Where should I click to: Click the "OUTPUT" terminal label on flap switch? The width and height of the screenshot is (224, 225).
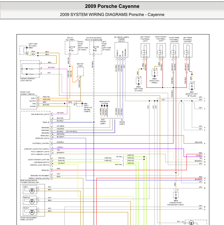coord(33,101)
